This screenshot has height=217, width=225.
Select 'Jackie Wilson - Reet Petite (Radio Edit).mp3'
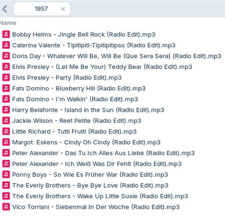pos(77,121)
